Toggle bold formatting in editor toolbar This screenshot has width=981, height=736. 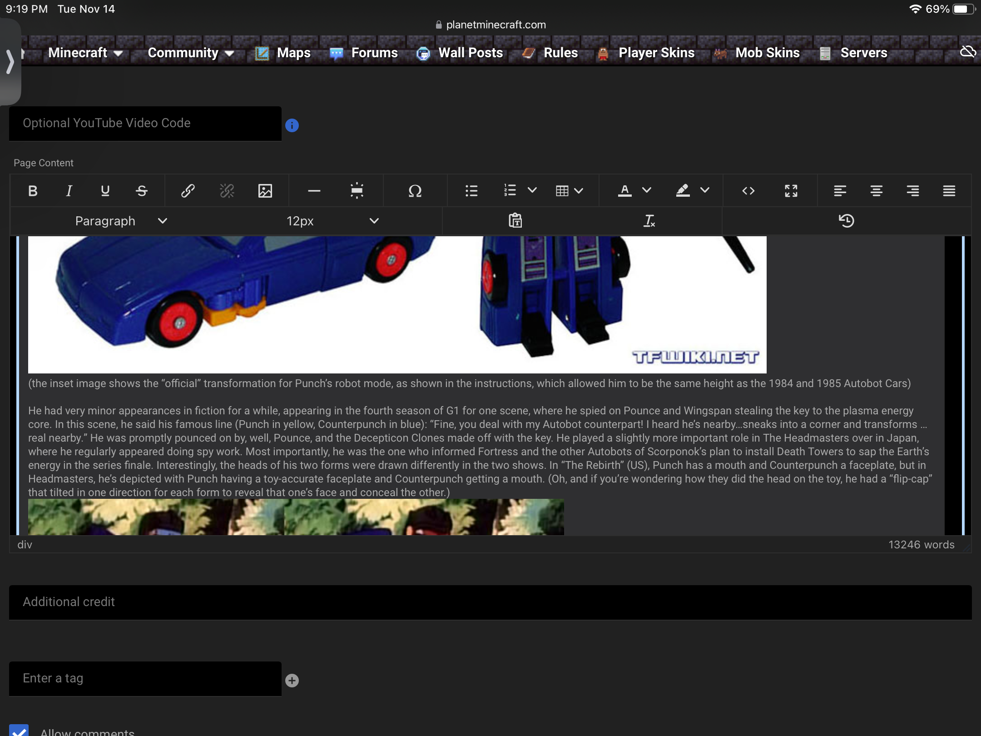tap(33, 191)
